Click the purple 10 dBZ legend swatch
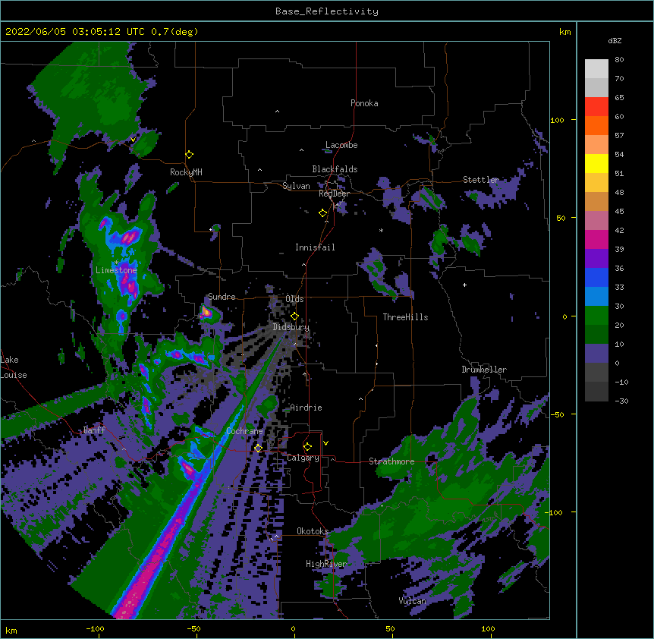This screenshot has width=654, height=639. pyautogui.click(x=596, y=354)
